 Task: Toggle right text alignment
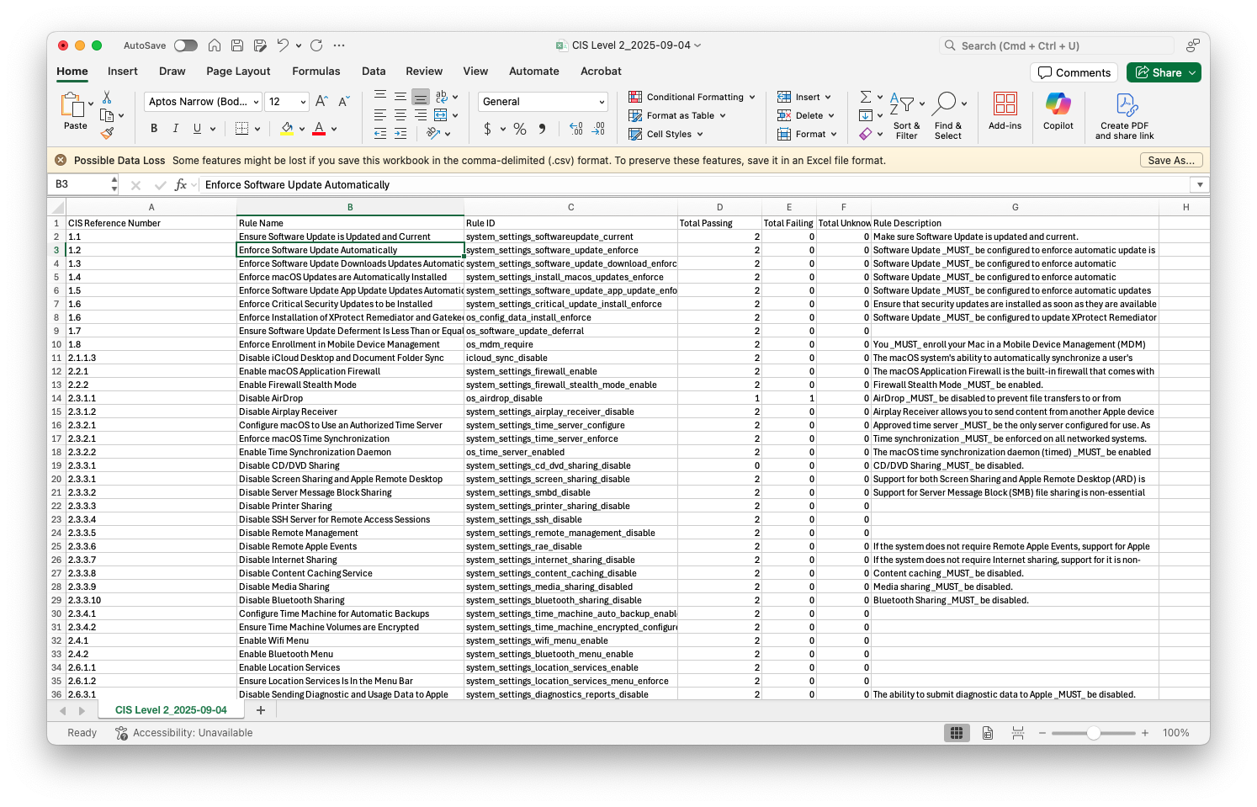421,115
